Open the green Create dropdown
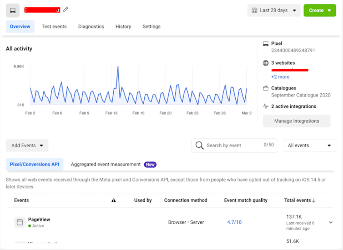 pyautogui.click(x=320, y=10)
